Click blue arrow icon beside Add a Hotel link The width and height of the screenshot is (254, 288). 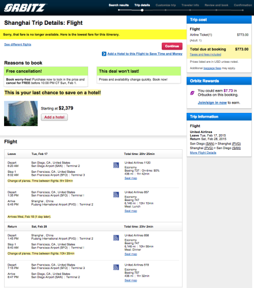point(104,54)
